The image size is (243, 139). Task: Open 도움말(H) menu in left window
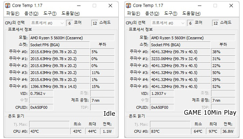70,14
